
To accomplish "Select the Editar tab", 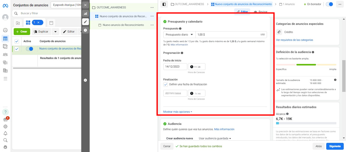I will [242, 12].
